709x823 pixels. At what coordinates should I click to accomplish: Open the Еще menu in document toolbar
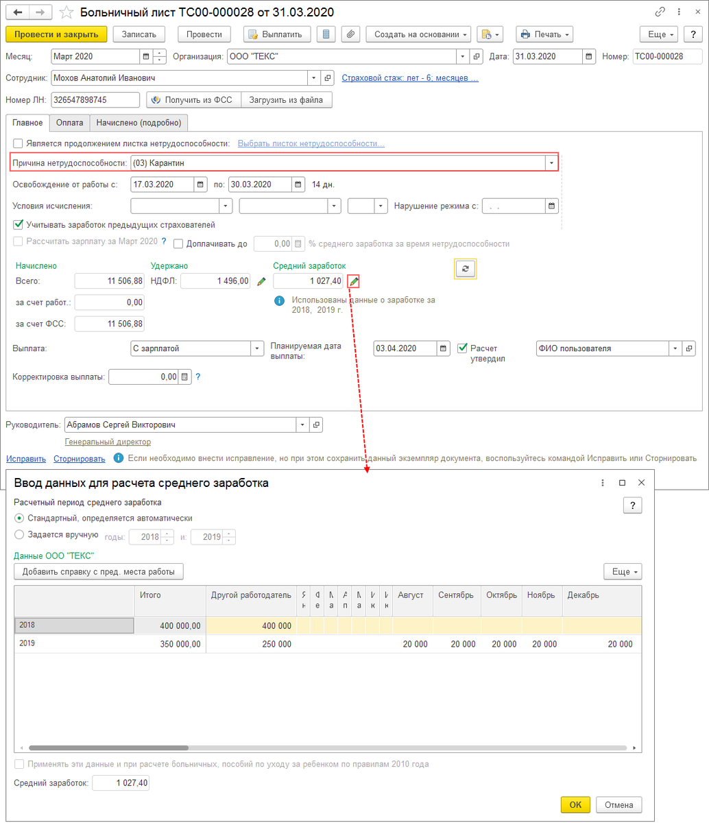point(660,34)
